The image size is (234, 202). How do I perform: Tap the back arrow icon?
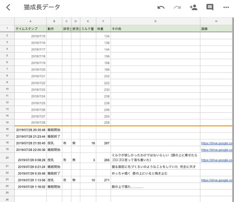[8, 7]
